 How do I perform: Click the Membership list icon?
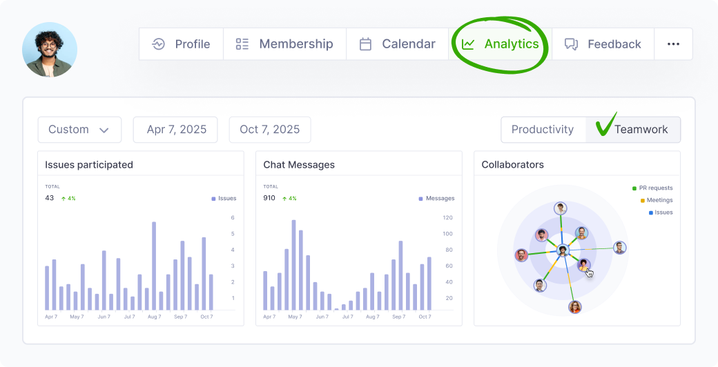pyautogui.click(x=242, y=44)
